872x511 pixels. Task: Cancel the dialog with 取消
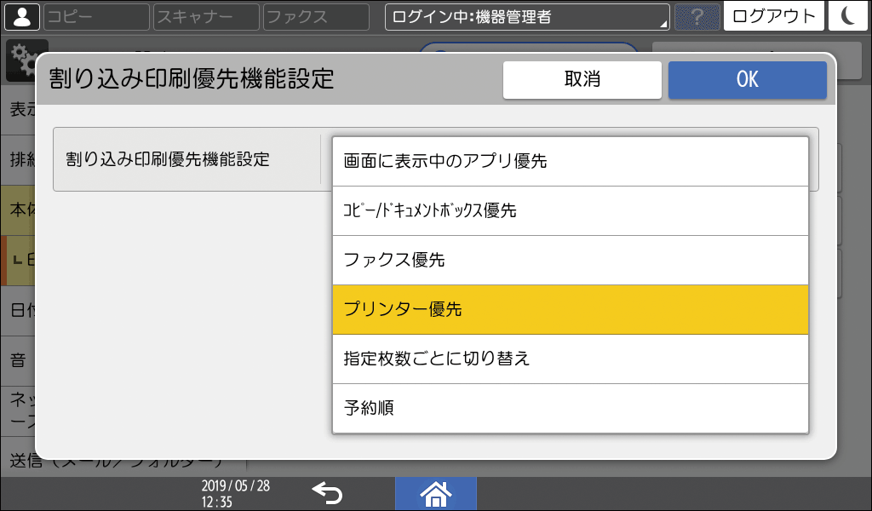point(582,79)
